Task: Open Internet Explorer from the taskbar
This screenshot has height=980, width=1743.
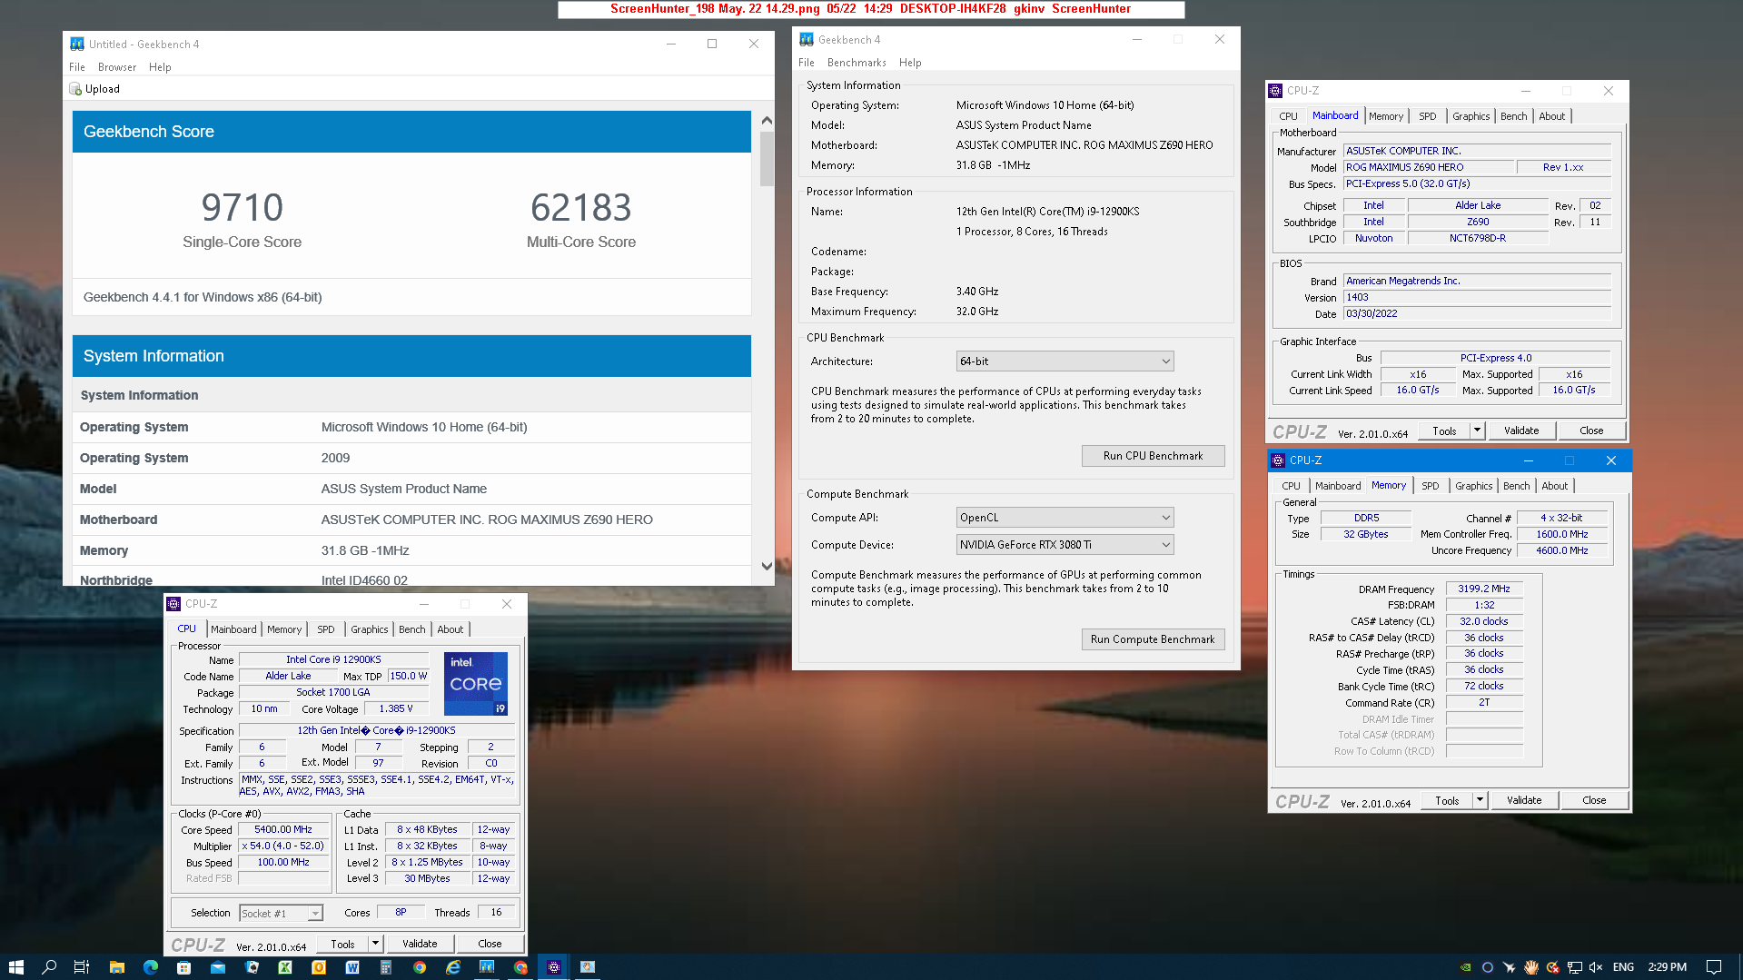Action: point(453,967)
